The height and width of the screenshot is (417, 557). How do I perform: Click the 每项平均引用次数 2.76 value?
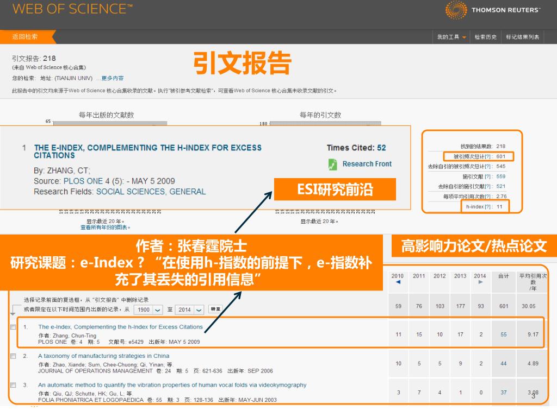click(x=501, y=197)
